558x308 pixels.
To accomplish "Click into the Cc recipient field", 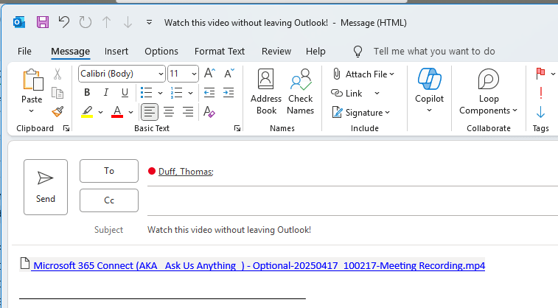I will [346, 200].
